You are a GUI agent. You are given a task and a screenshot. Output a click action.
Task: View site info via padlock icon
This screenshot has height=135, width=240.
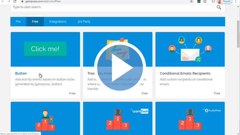coord(22,2)
